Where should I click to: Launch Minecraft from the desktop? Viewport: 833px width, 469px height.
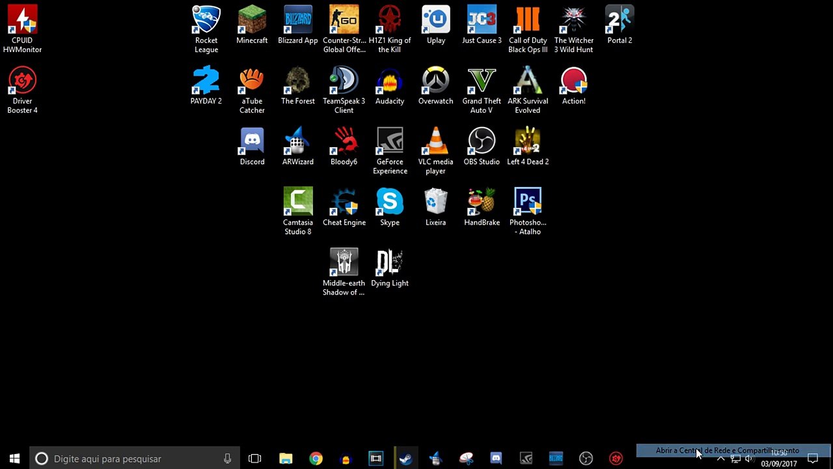pyautogui.click(x=252, y=25)
